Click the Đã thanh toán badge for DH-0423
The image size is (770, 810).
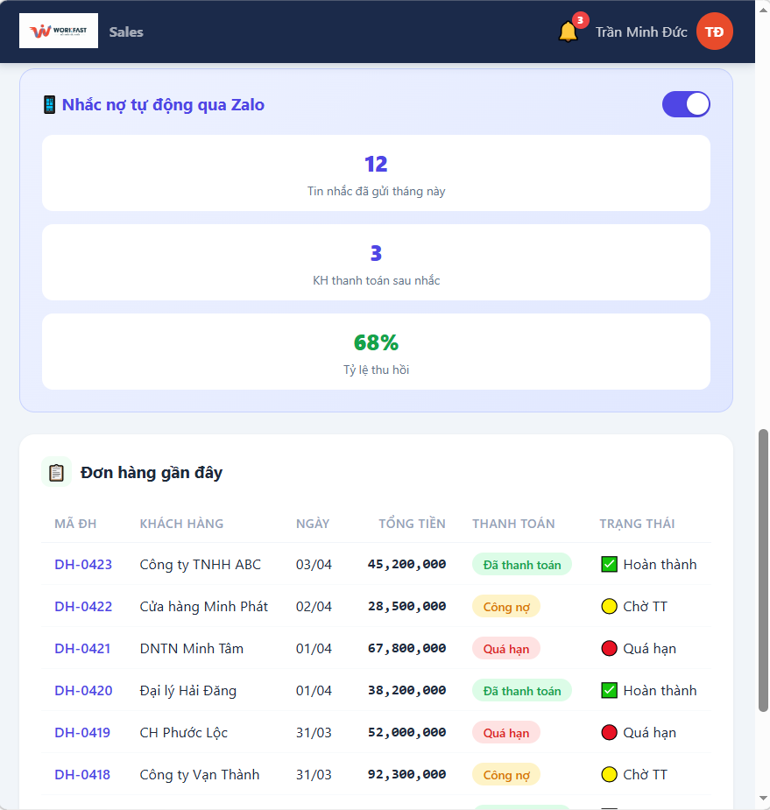click(522, 565)
